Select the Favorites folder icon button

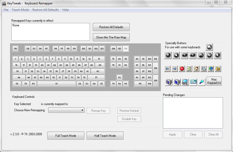tap(218, 69)
